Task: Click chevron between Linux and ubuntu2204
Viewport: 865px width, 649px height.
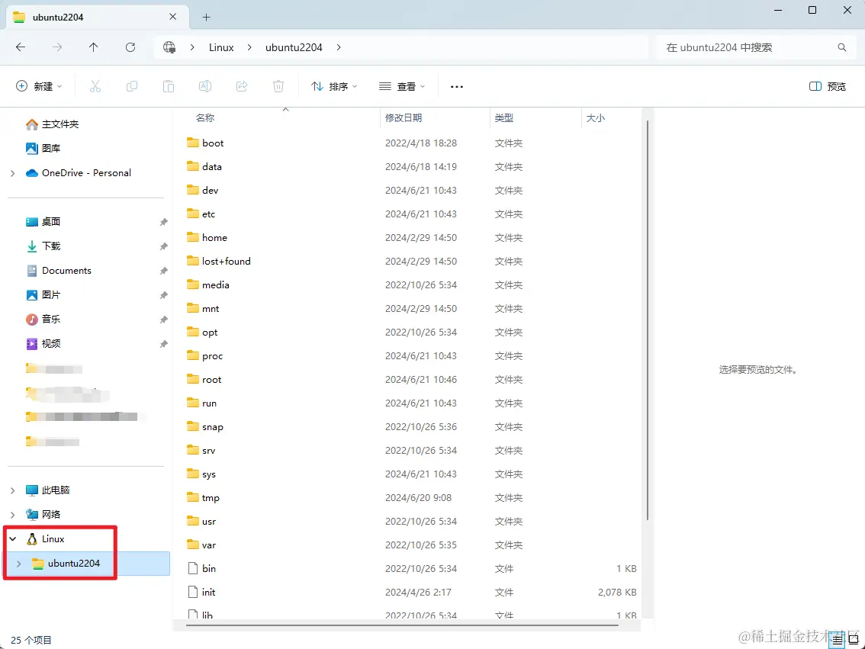Action: coord(249,47)
